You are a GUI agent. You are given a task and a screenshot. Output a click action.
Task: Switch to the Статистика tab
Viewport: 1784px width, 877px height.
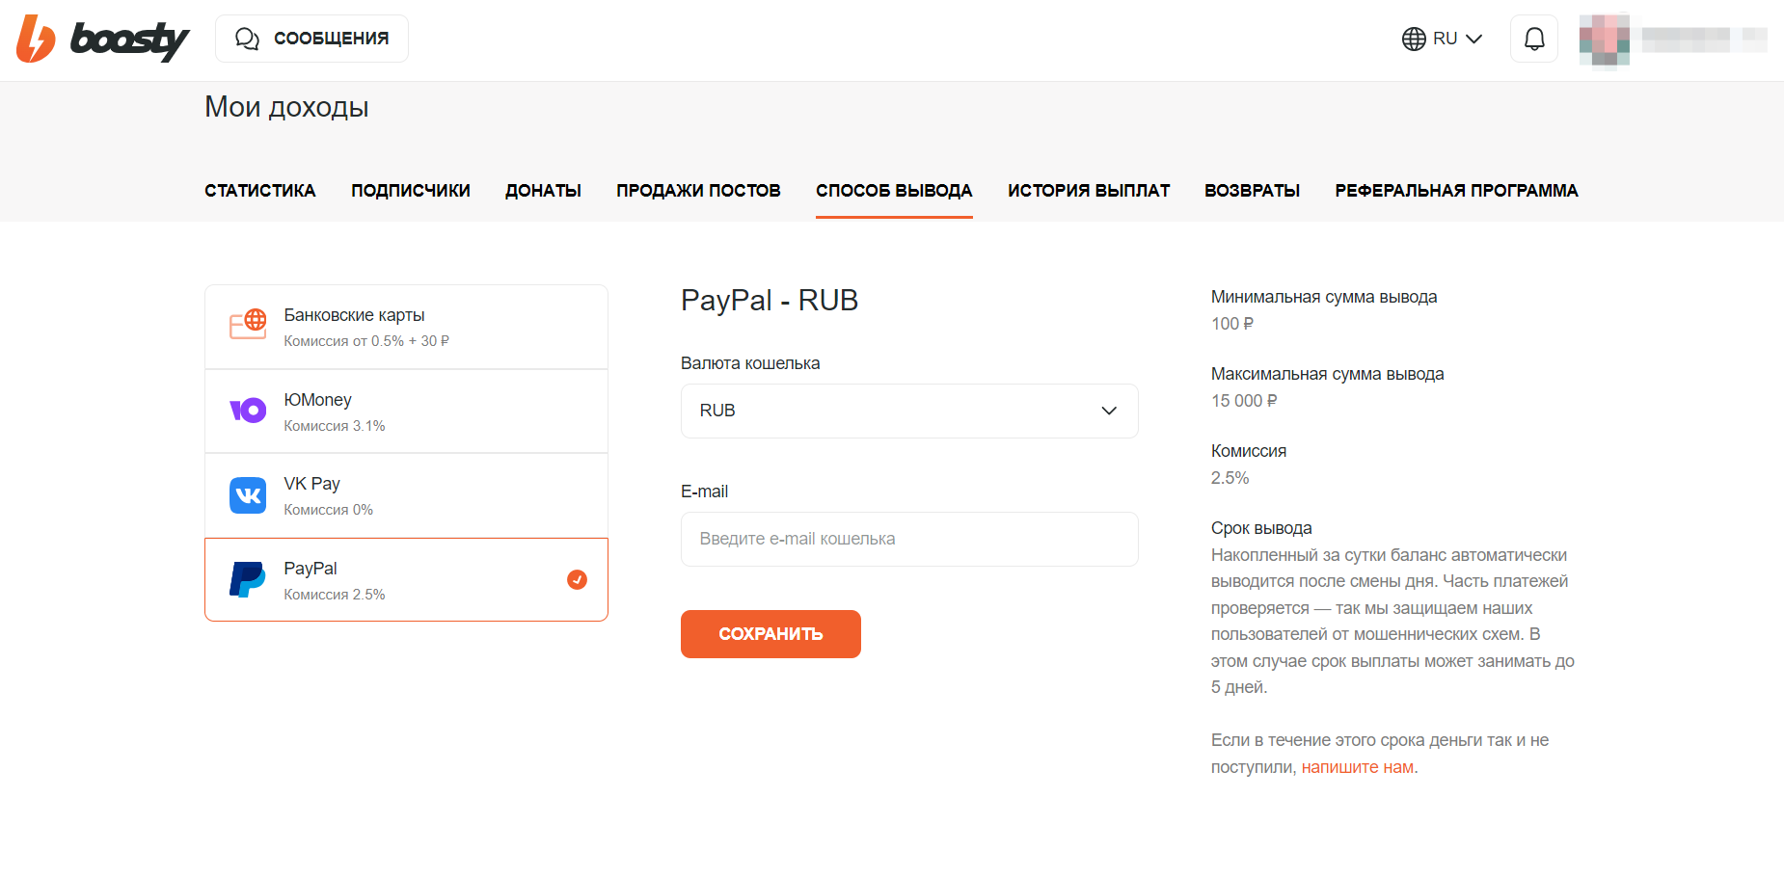point(260,191)
